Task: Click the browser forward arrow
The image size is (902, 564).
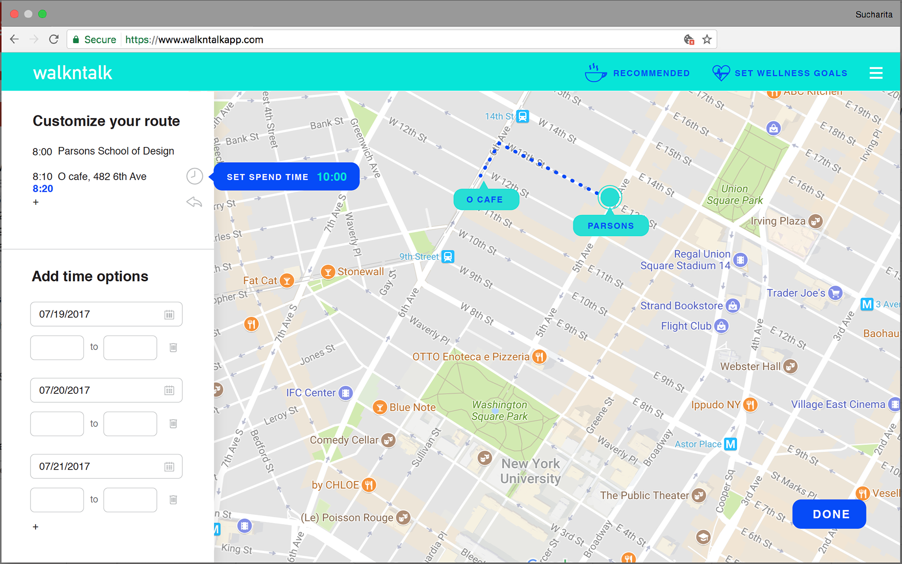Action: 34,39
